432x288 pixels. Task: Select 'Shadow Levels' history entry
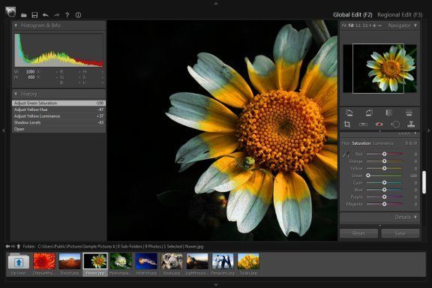tap(58, 122)
